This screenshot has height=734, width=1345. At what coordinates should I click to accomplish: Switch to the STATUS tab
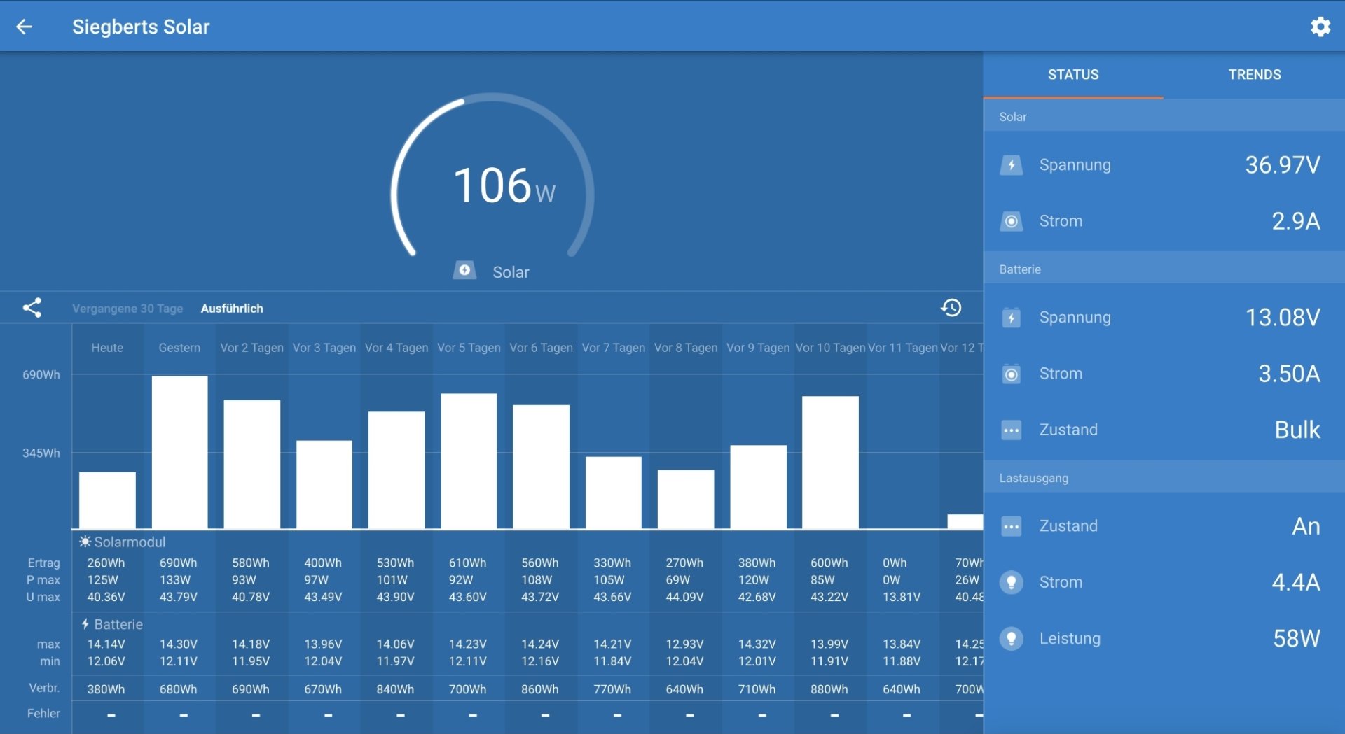pyautogui.click(x=1073, y=75)
